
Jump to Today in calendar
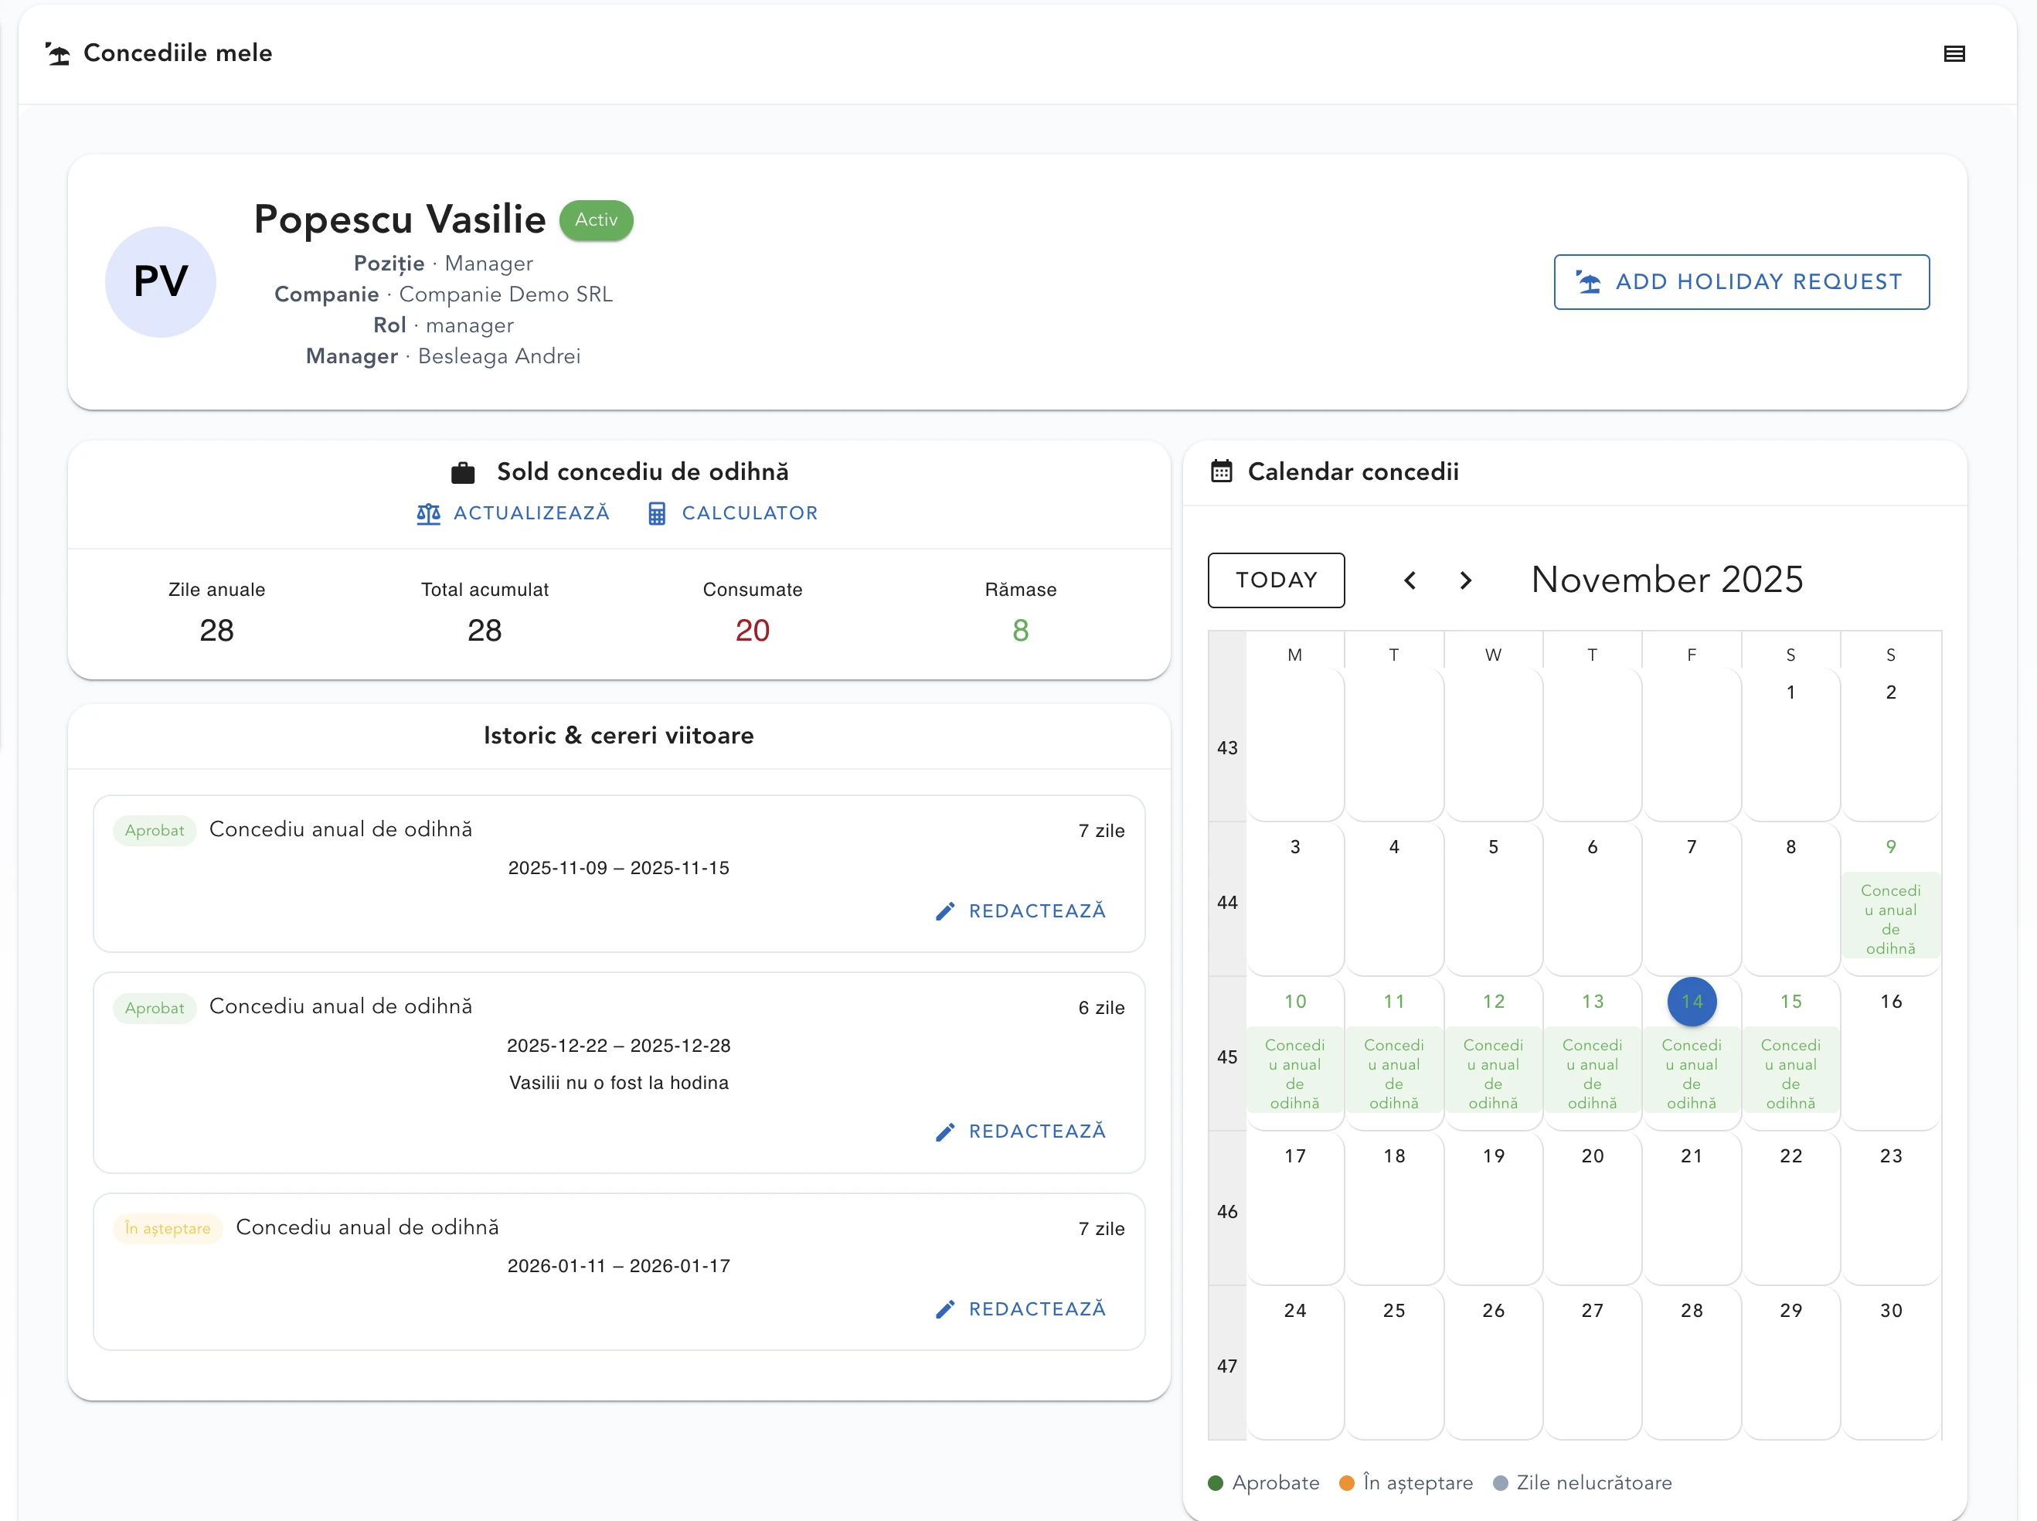tap(1276, 580)
